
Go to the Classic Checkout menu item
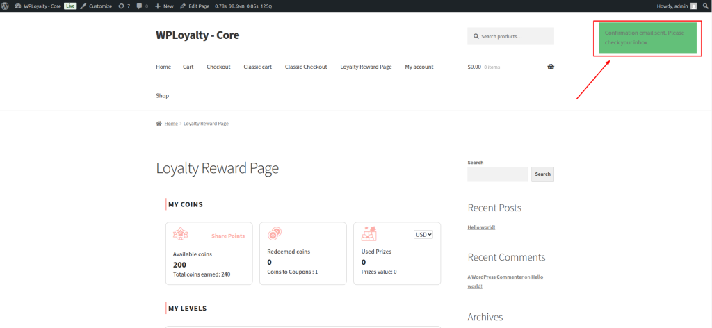tap(306, 67)
